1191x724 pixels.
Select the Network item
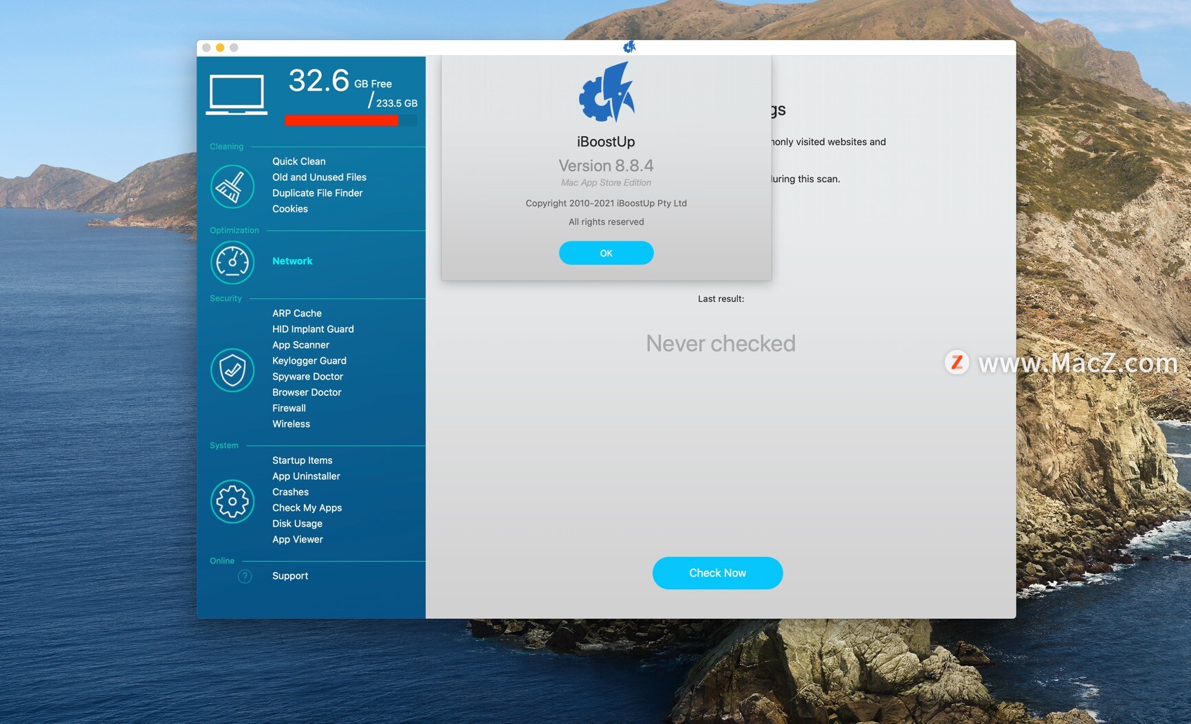pyautogui.click(x=292, y=261)
